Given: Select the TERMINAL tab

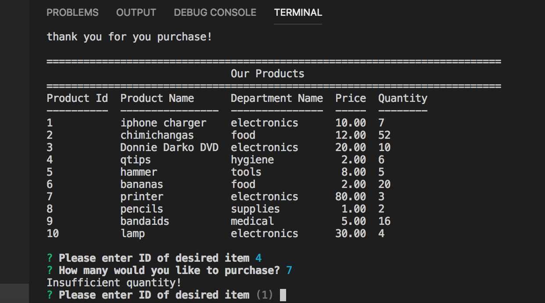Looking at the screenshot, I should (298, 13).
